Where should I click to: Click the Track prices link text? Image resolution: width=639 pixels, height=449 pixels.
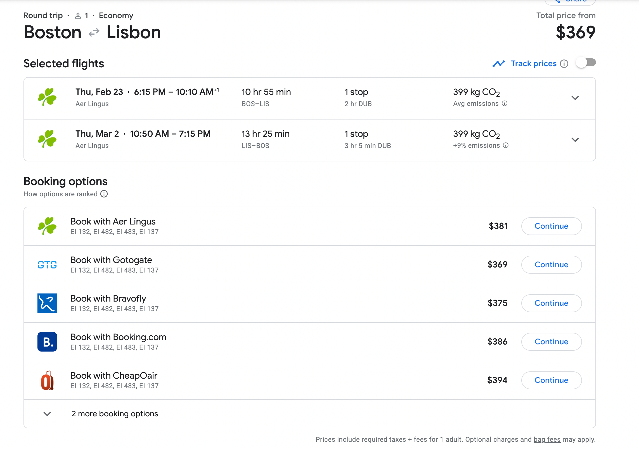534,64
